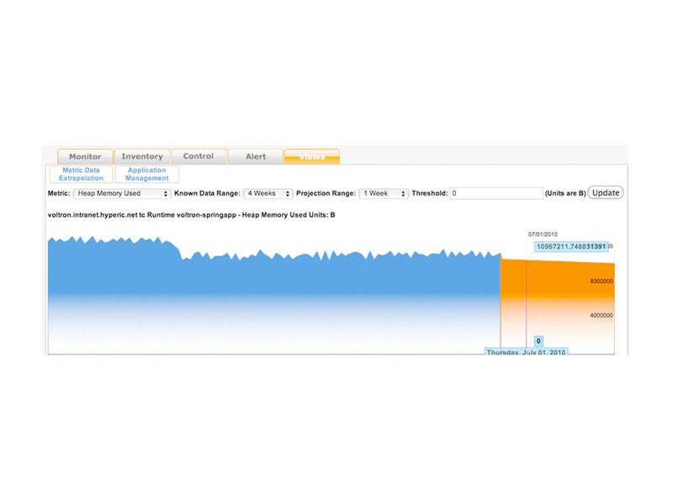Click the 07/01/2010 date label above chart
Viewport: 673px width, 504px height.
543,234
